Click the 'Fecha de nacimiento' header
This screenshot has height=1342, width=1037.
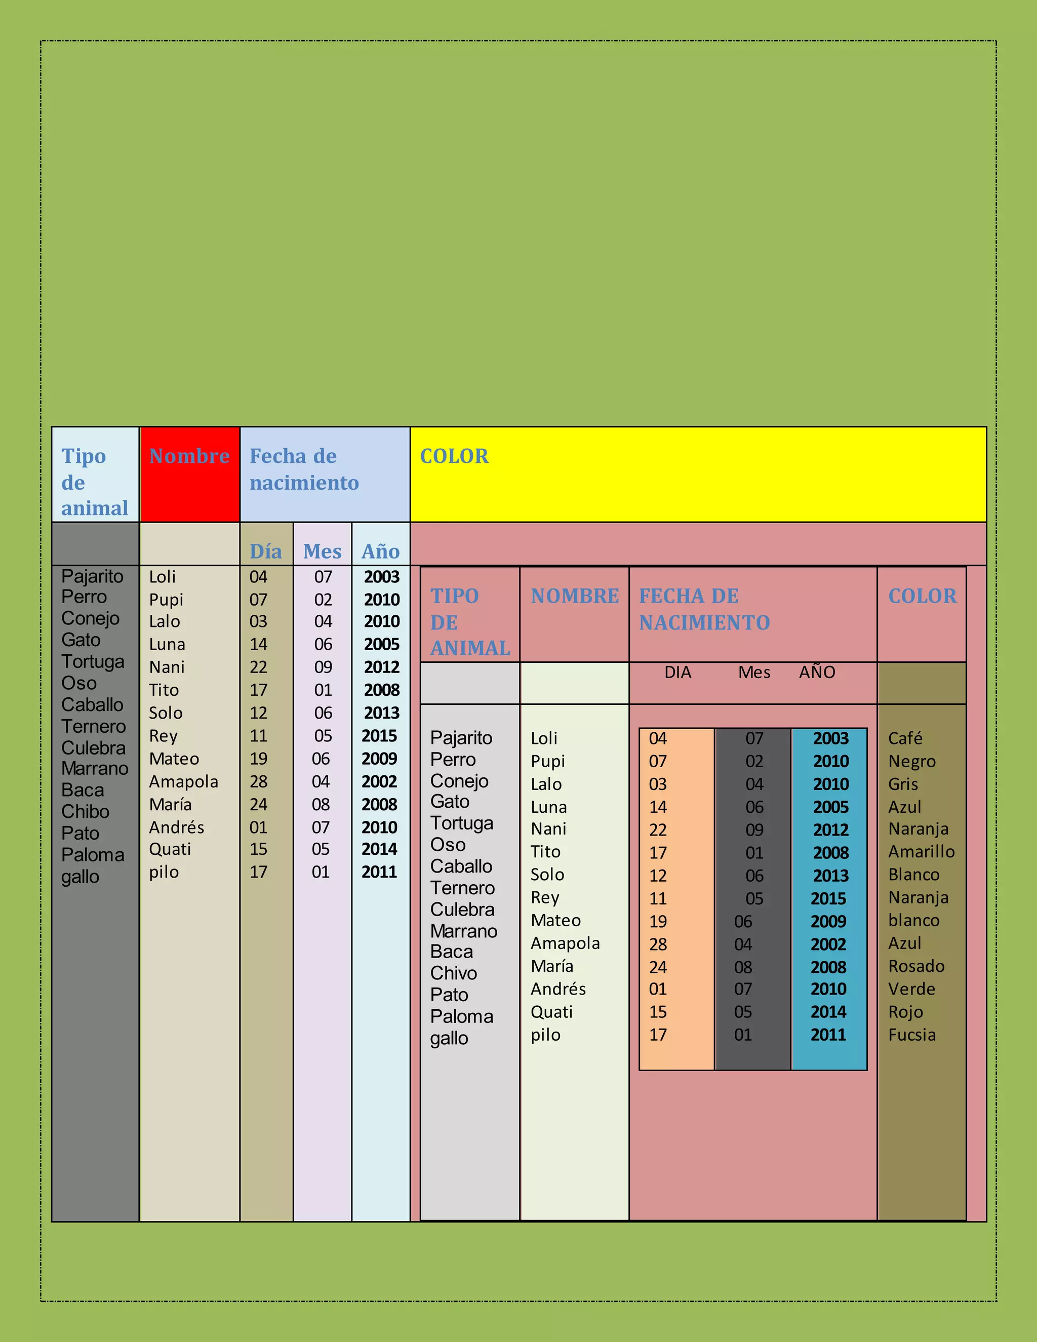304,469
